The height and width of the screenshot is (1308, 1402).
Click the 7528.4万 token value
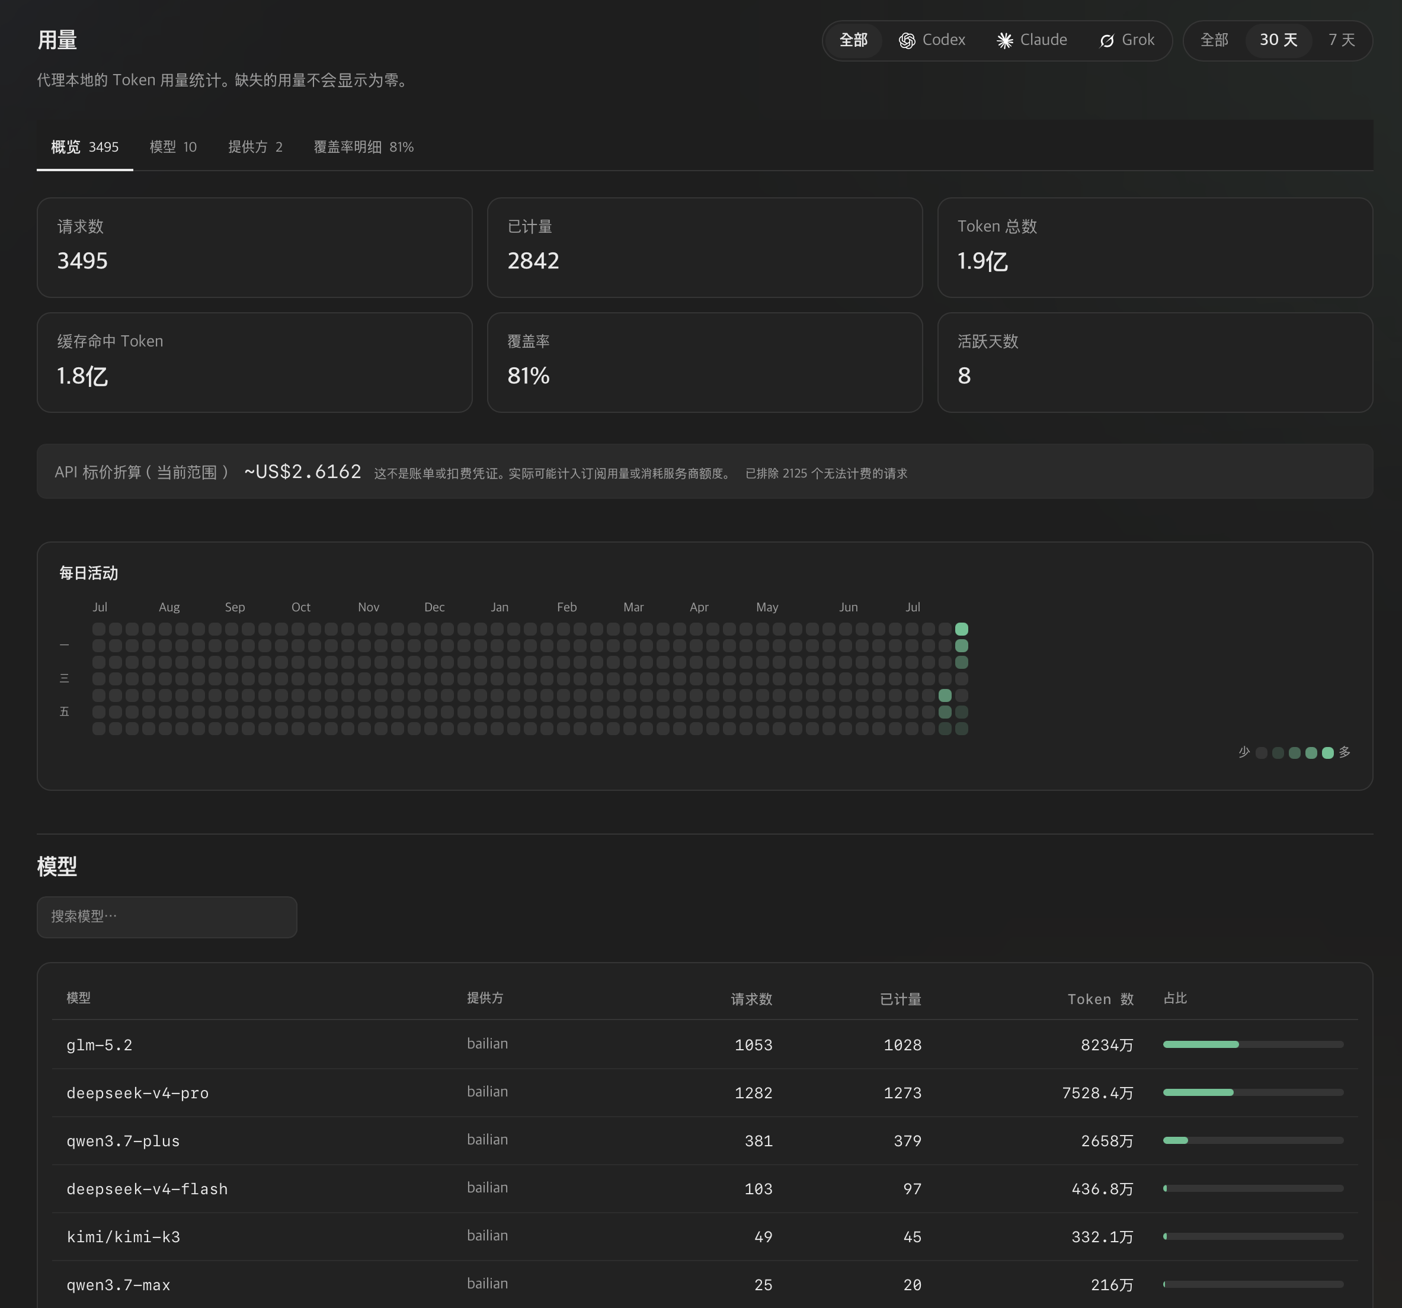pyautogui.click(x=1098, y=1093)
